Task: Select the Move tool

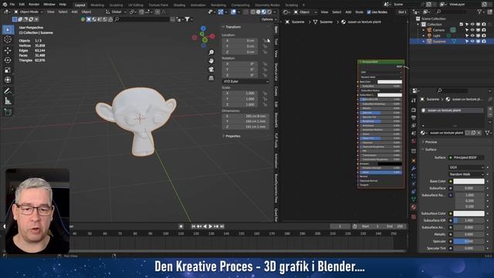Action: [x=8, y=50]
